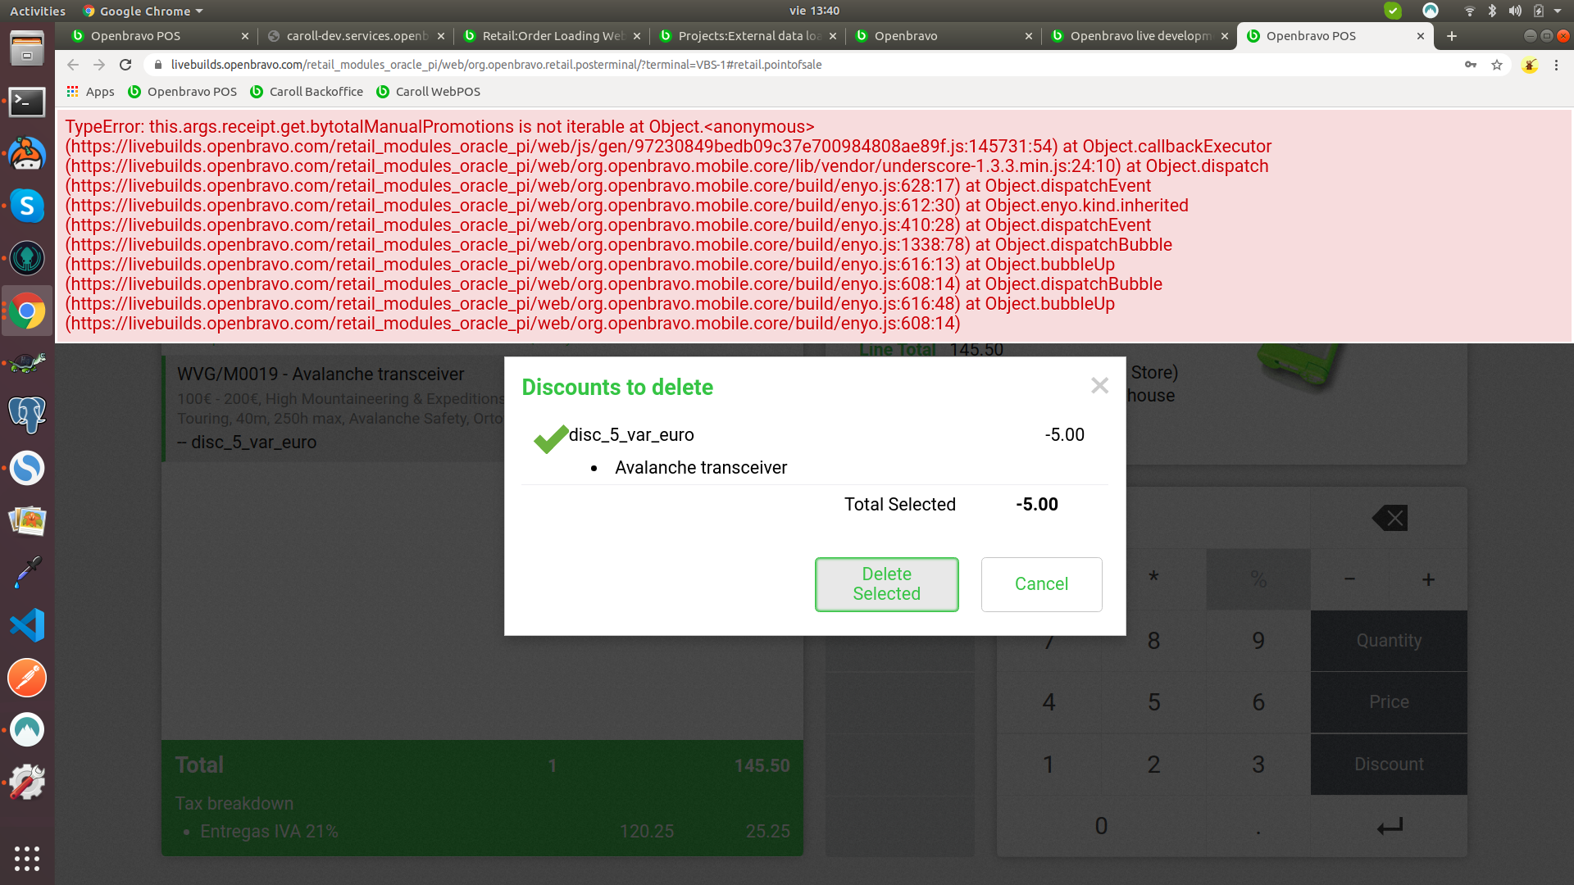Open saved passwords key icon

pyautogui.click(x=1471, y=65)
